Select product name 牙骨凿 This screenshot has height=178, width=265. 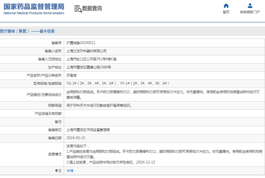[72, 75]
